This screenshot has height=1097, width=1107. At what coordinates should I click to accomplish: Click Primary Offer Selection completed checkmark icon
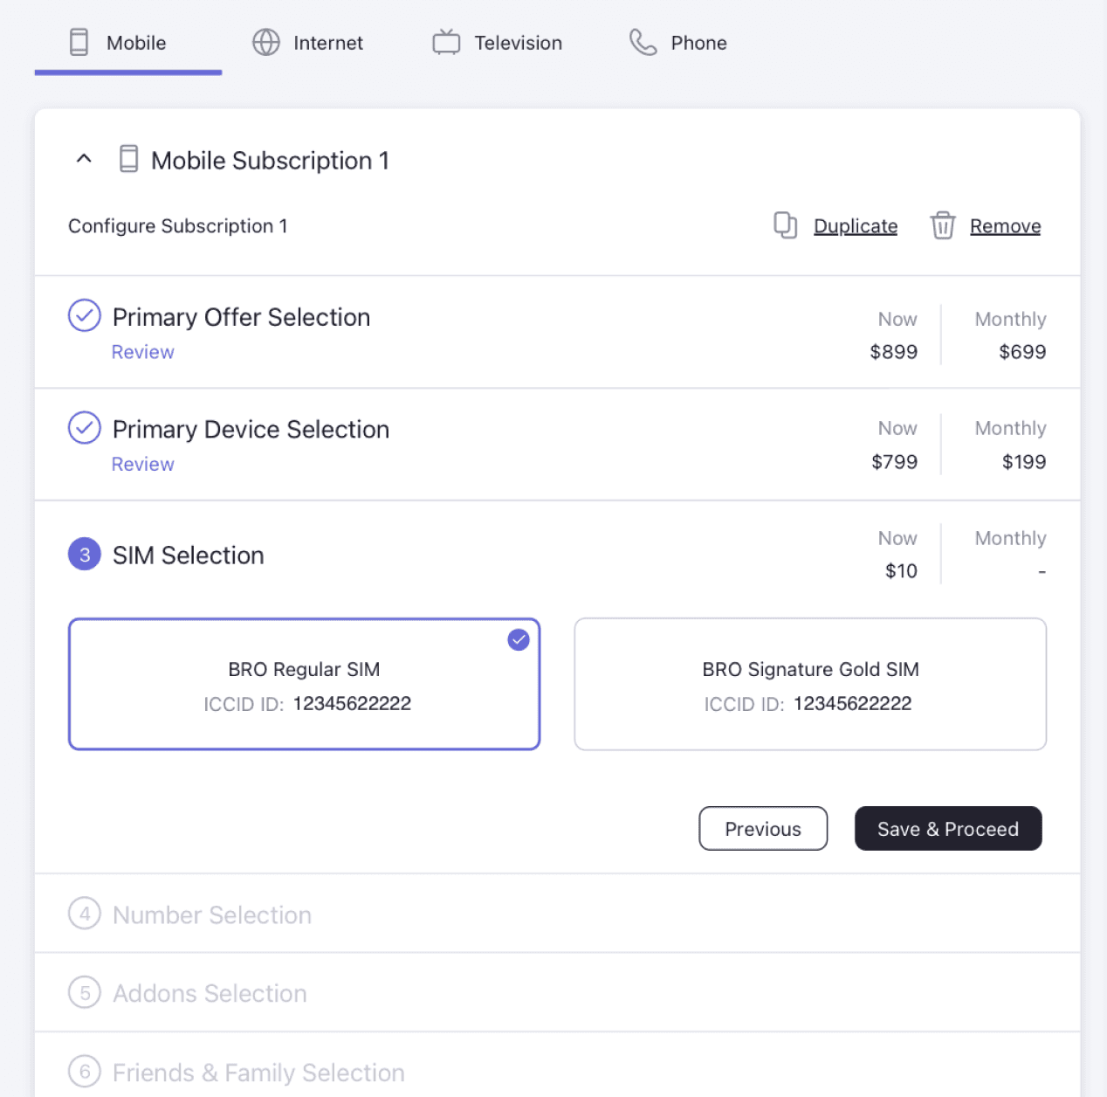[85, 315]
